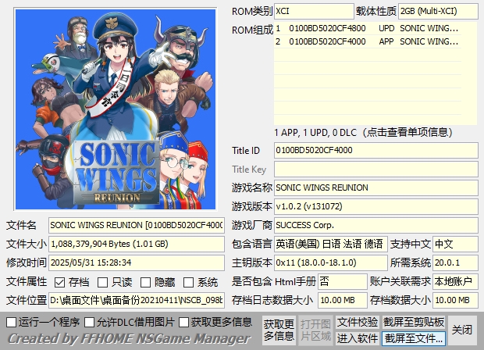
Task: Toggle the 存档 file attribute checkbox
Action: (x=62, y=282)
